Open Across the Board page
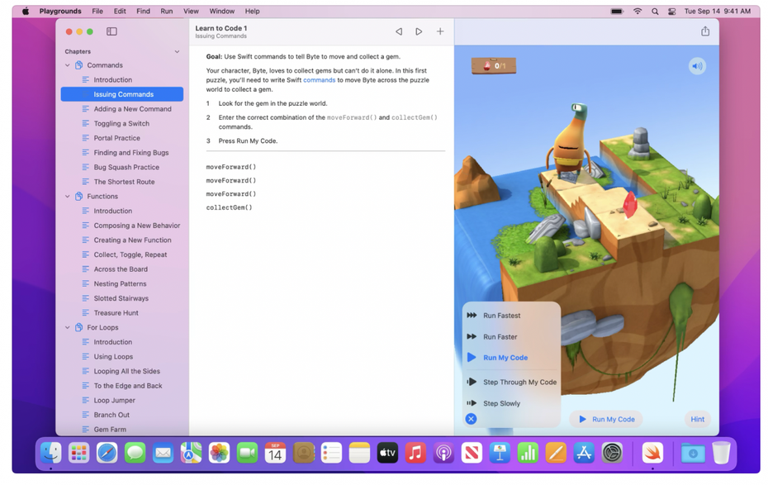The height and width of the screenshot is (485, 768). click(x=122, y=269)
